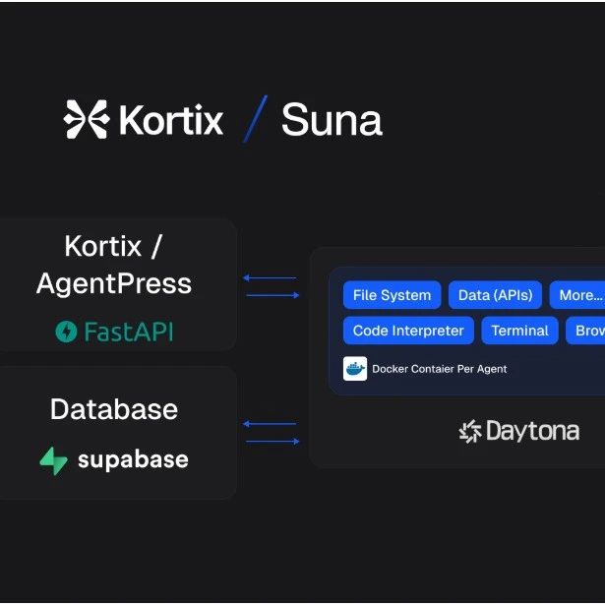Click the FastAPI lightning bolt icon
This screenshot has width=605, height=605.
point(66,332)
